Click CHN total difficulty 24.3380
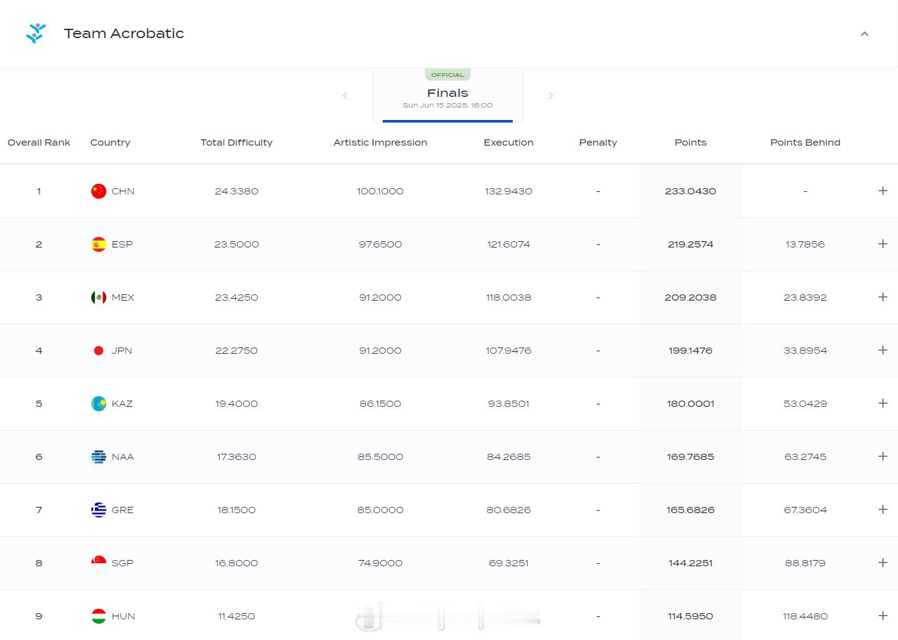Viewport: 898px width, 640px height. (236, 191)
